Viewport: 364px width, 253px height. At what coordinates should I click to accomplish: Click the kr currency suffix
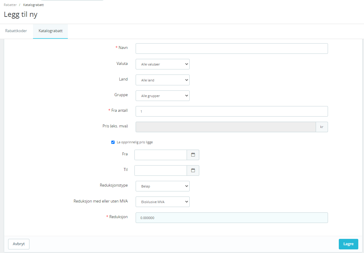[x=322, y=127]
